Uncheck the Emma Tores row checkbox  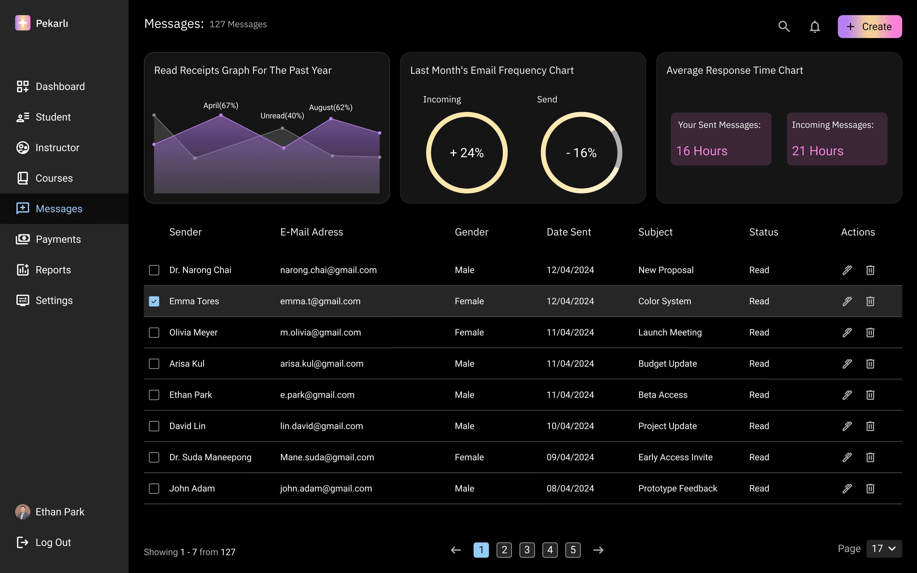click(154, 301)
